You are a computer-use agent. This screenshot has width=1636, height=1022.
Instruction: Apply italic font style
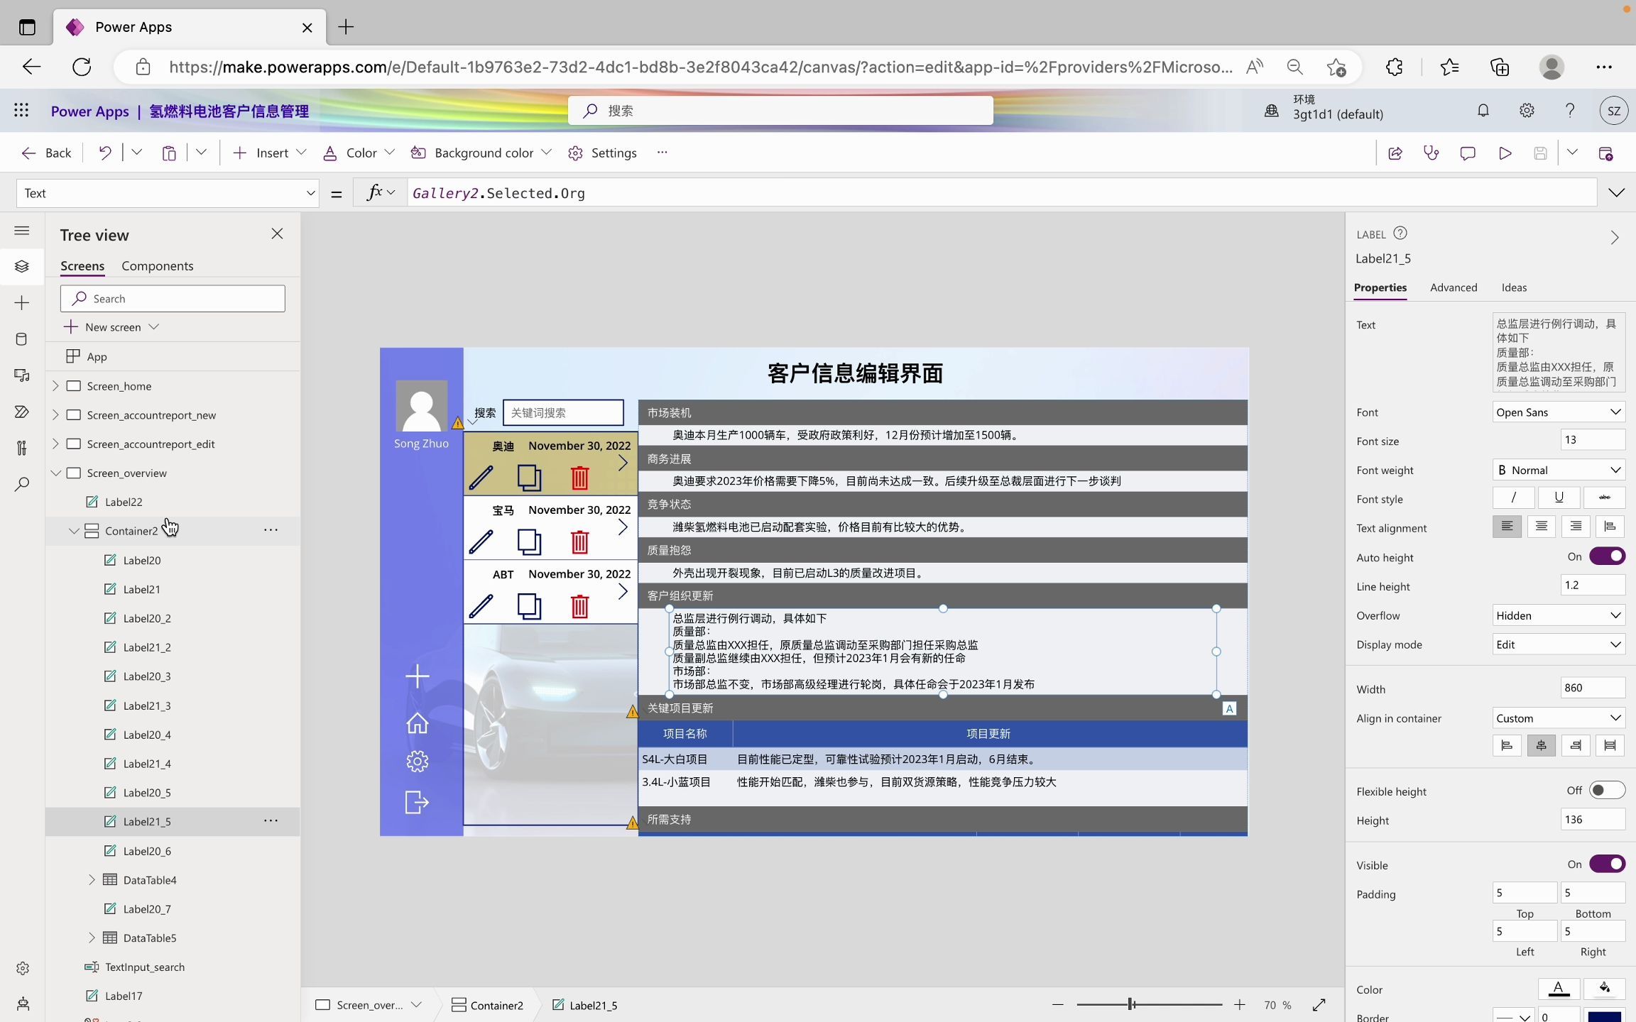click(1512, 497)
